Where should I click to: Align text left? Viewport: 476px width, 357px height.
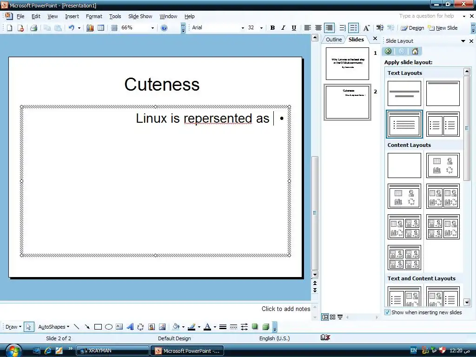pos(308,28)
